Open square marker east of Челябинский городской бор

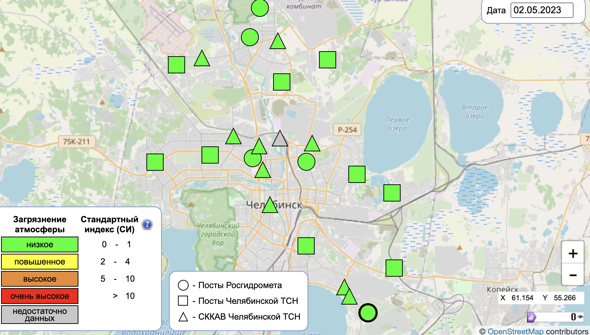tap(306, 246)
